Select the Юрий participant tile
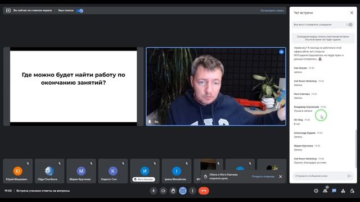Image resolution: width=360 pixels, height=202 pixels. (17, 171)
